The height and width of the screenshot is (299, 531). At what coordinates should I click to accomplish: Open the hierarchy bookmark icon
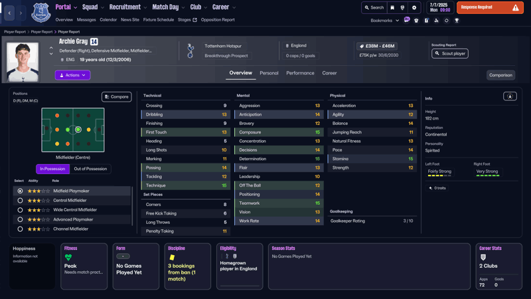(436, 21)
